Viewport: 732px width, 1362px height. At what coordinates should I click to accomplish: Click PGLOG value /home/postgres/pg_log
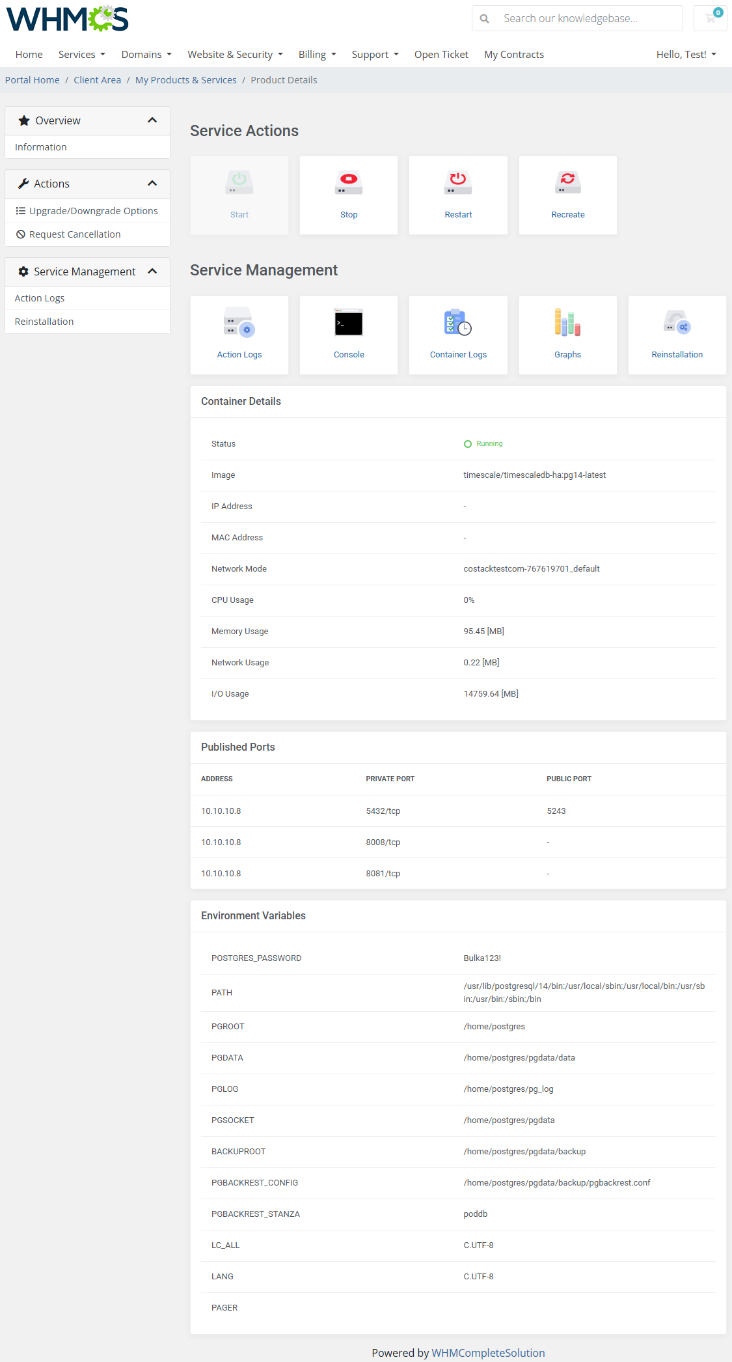click(x=509, y=1089)
